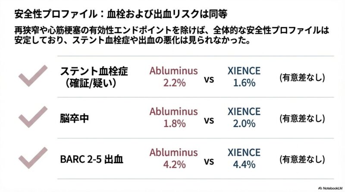Click XIENCE 1.6% value
Screen dimensions: 345x192
(244, 76)
